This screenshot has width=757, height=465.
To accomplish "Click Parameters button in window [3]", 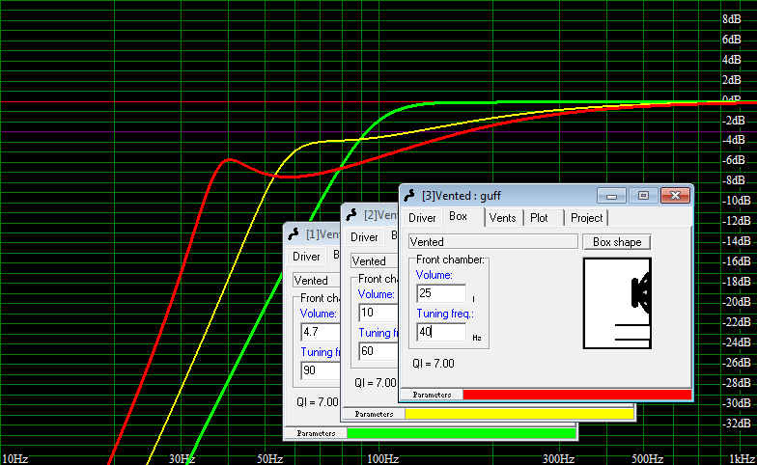I will coord(433,395).
